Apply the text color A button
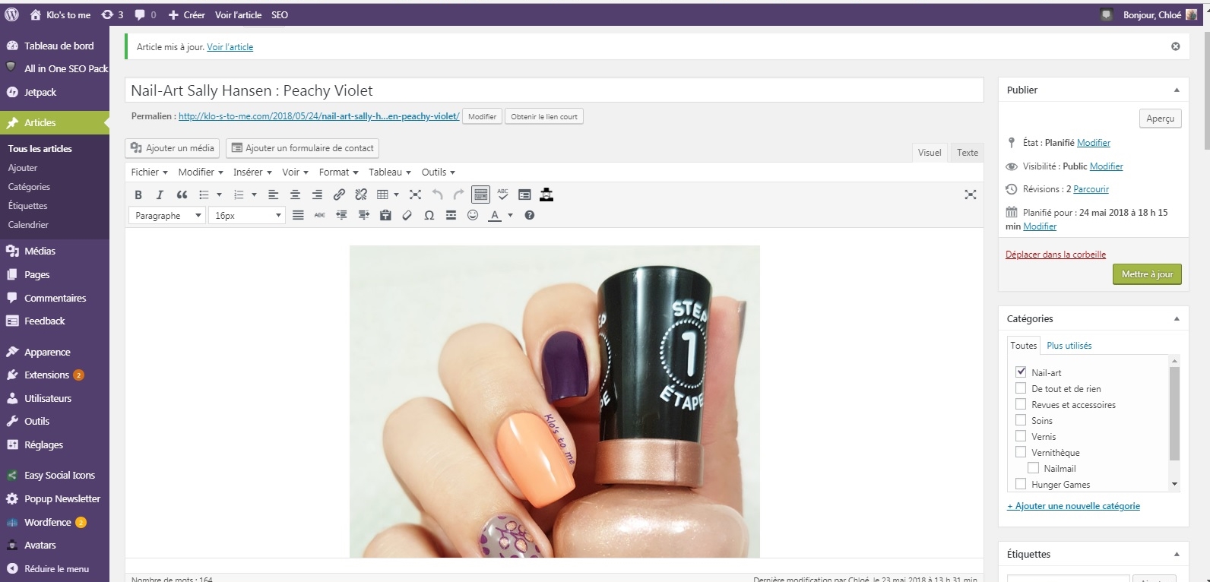1210x582 pixels. point(495,216)
